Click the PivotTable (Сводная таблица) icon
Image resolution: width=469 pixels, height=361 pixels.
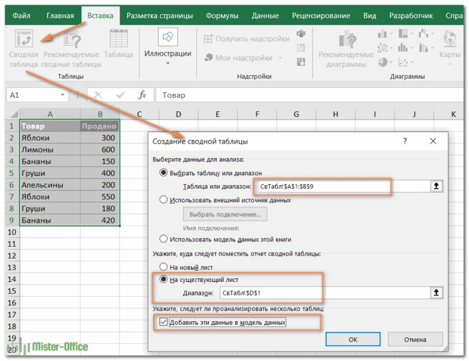(x=24, y=39)
